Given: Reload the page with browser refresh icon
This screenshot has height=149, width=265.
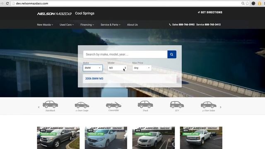Looking at the screenshot, I should pyautogui.click(x=7, y=3).
